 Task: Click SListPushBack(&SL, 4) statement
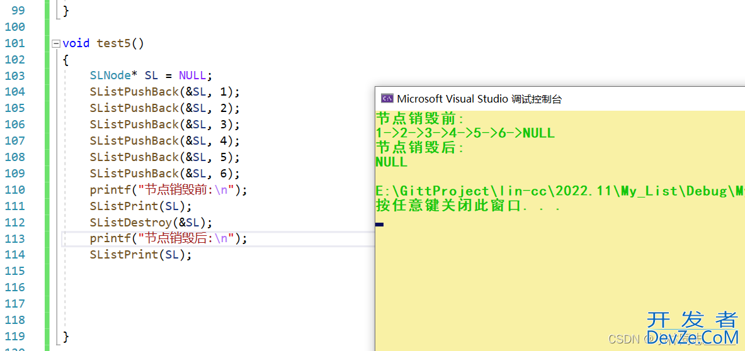(x=165, y=141)
